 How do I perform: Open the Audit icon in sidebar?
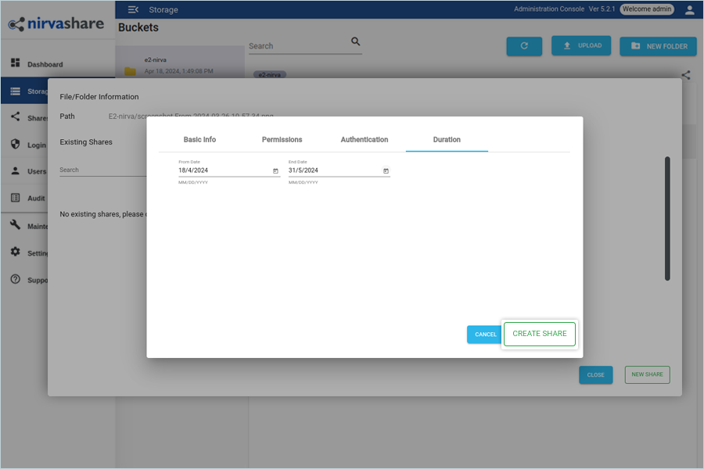(x=16, y=198)
